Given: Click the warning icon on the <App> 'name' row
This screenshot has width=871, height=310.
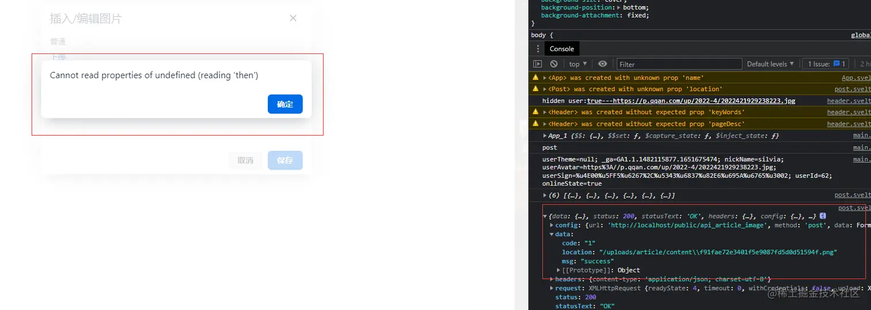Looking at the screenshot, I should pyautogui.click(x=536, y=78).
